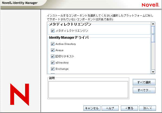Click the すべて選択 button
This screenshot has height=113, width=162.
[144, 82]
